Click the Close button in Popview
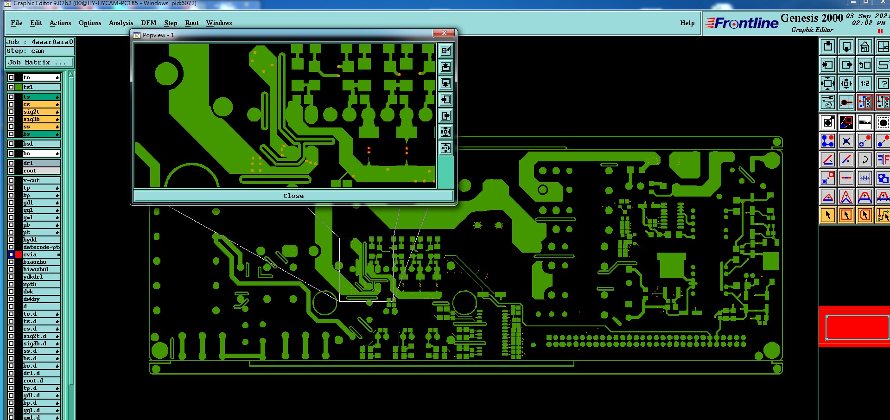Viewport: 890px width, 420px height. (293, 196)
